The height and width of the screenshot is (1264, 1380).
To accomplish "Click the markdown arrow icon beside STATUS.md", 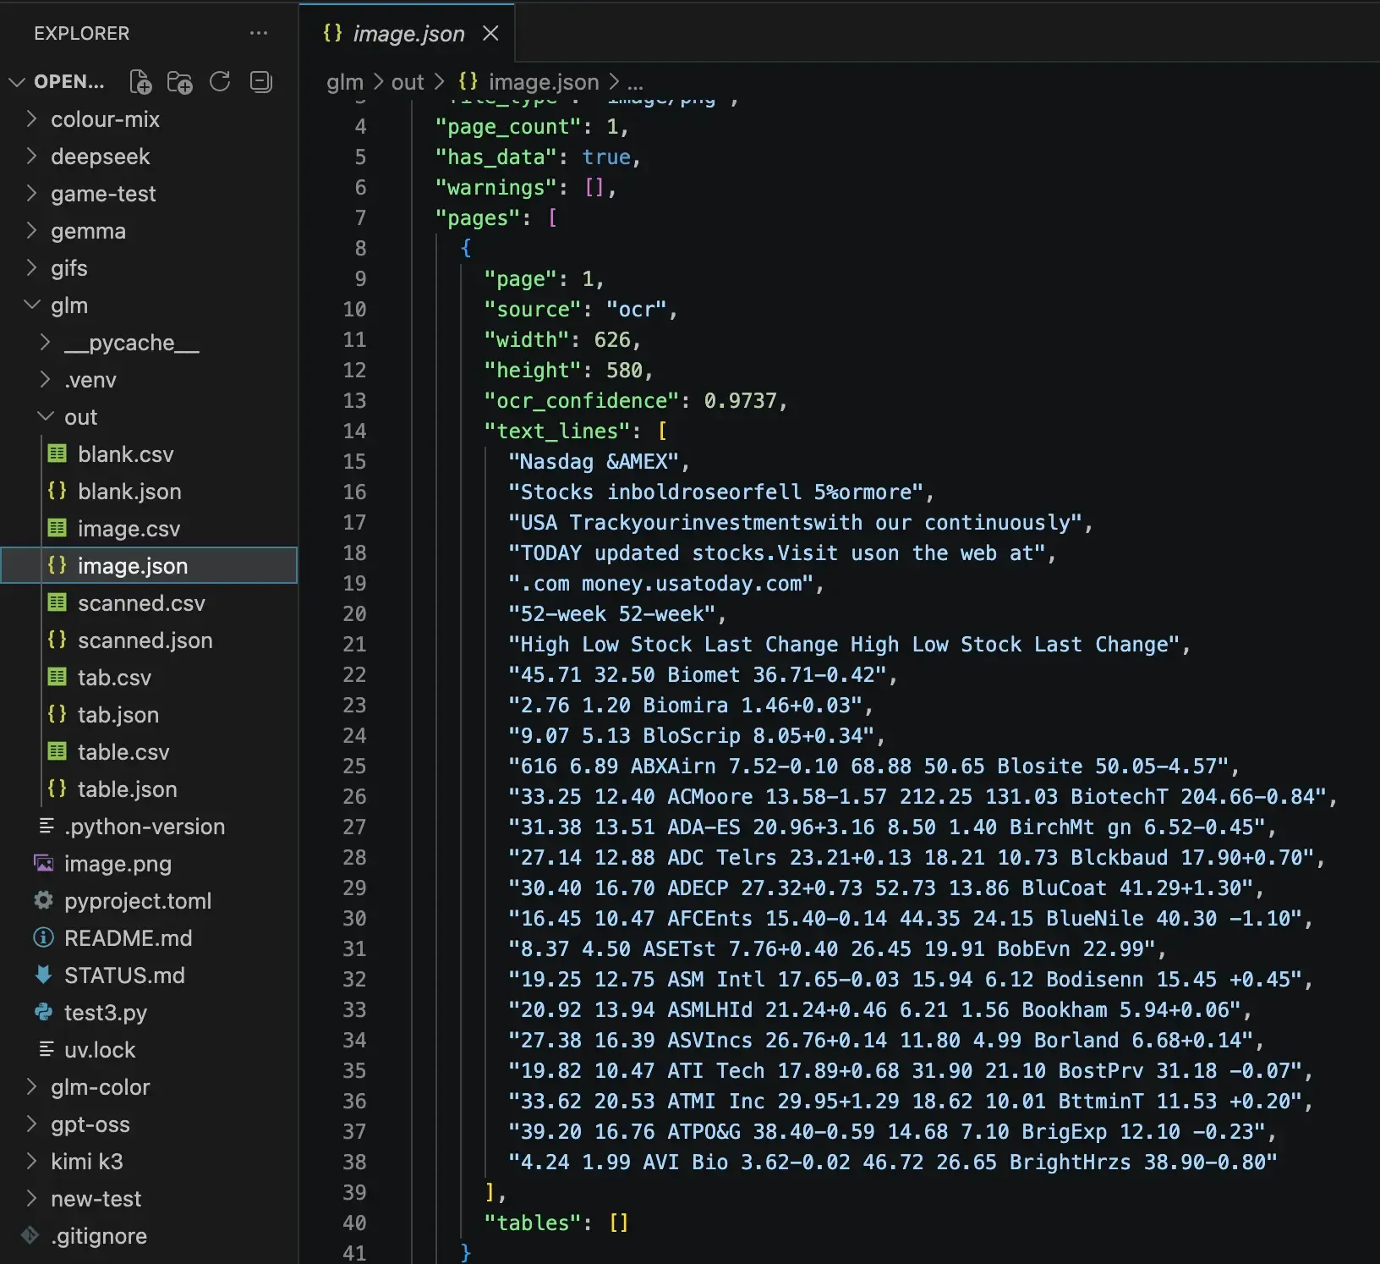I will [x=43, y=975].
